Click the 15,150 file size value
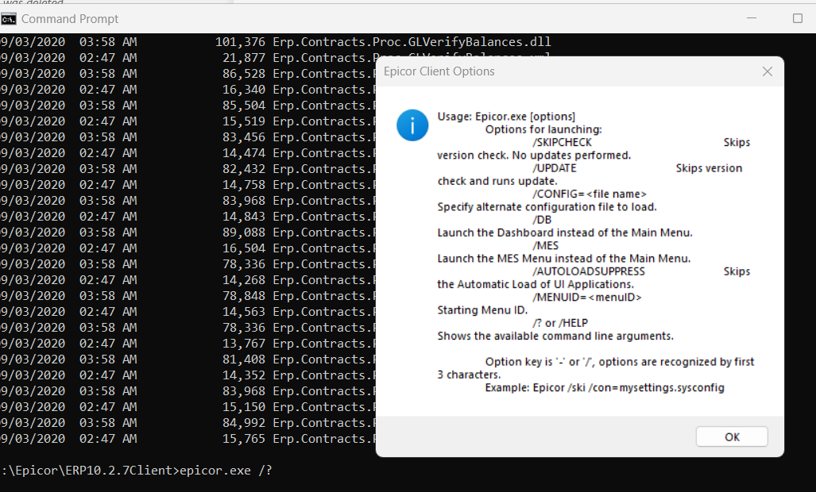Image resolution: width=816 pixels, height=492 pixels. click(244, 407)
